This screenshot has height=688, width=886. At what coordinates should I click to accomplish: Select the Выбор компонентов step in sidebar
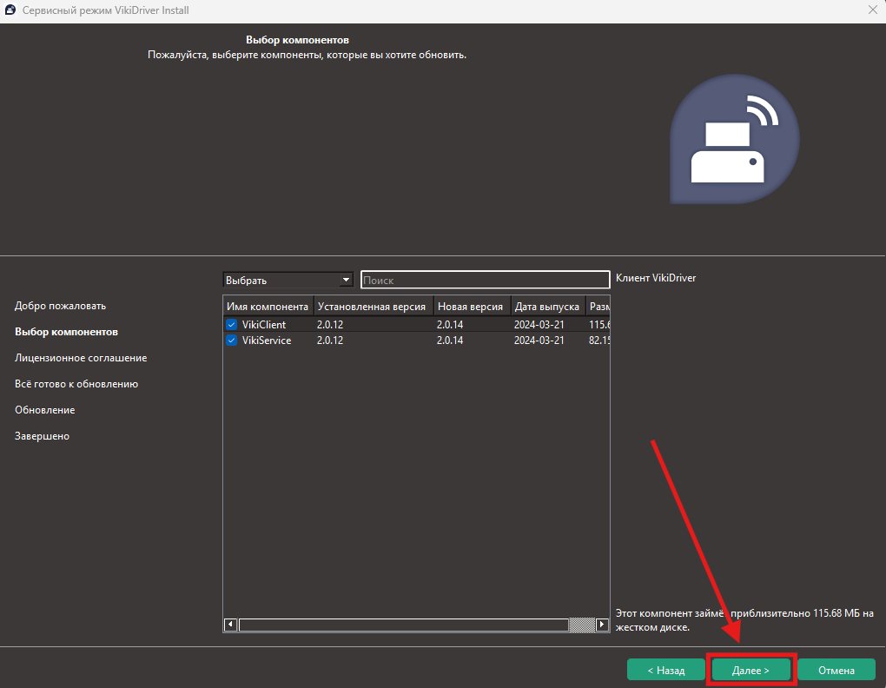(66, 332)
